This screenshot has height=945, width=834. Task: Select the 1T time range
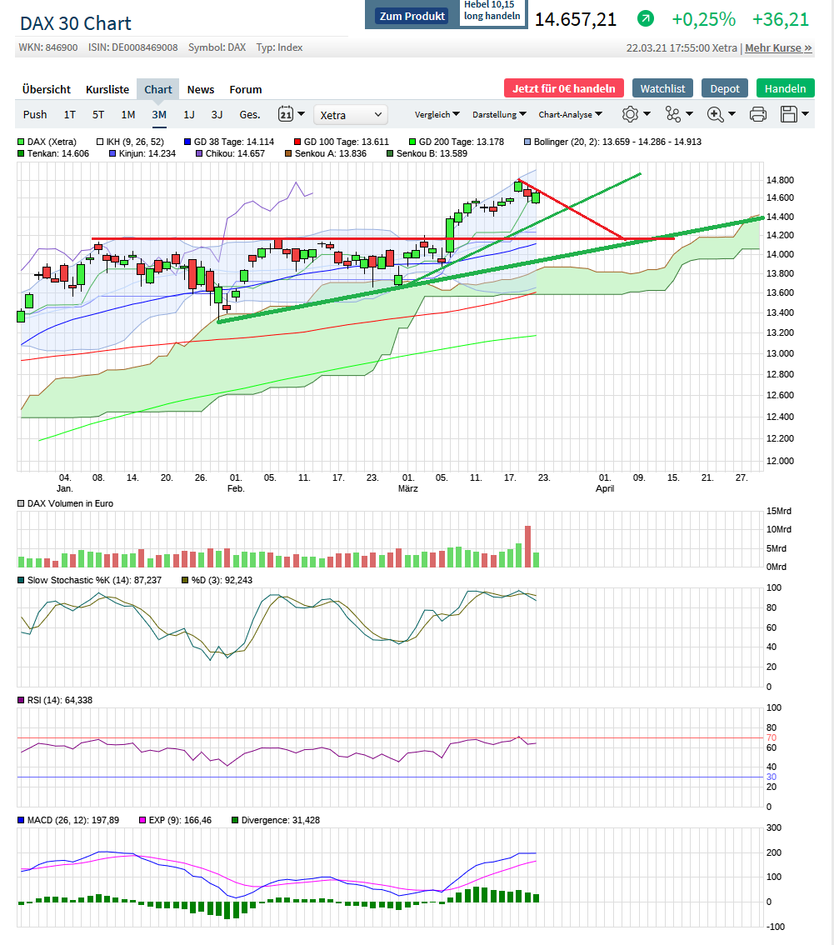pyautogui.click(x=70, y=114)
